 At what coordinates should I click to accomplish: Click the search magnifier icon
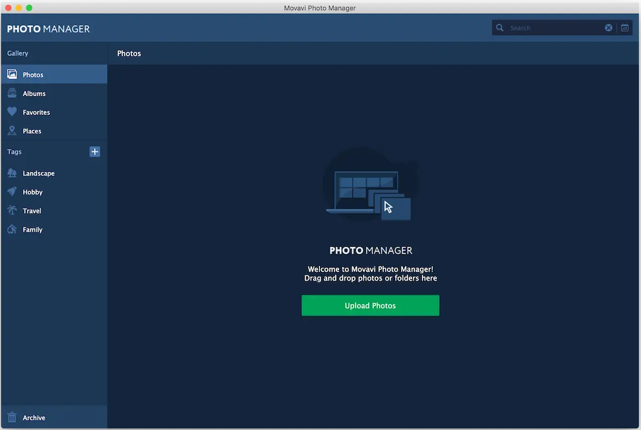click(499, 28)
